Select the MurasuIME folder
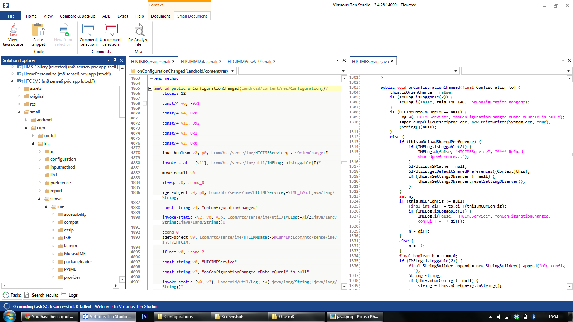Screen dimensions: 573x322 click(75, 254)
